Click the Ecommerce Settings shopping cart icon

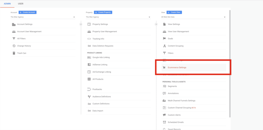[x=164, y=68]
